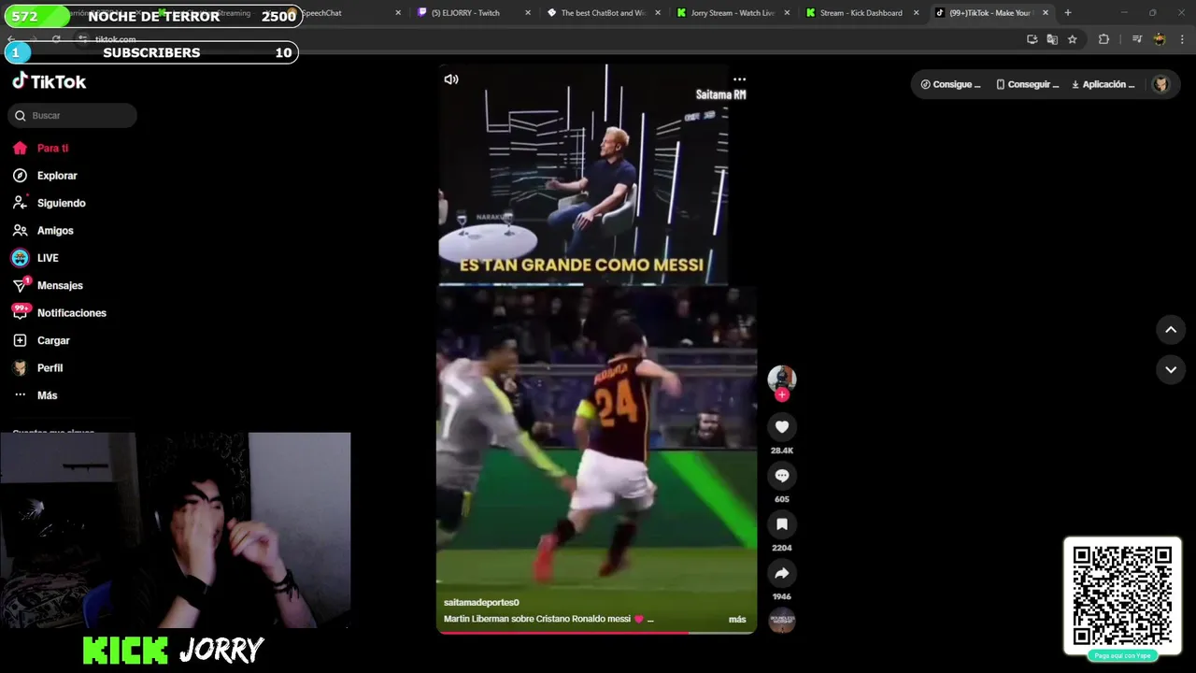Viewport: 1196px width, 673px height.
Task: Click the install app icon in address bar
Action: click(1032, 39)
